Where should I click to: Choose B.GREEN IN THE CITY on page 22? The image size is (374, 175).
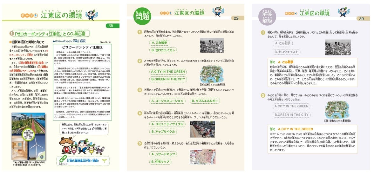coord(168,79)
